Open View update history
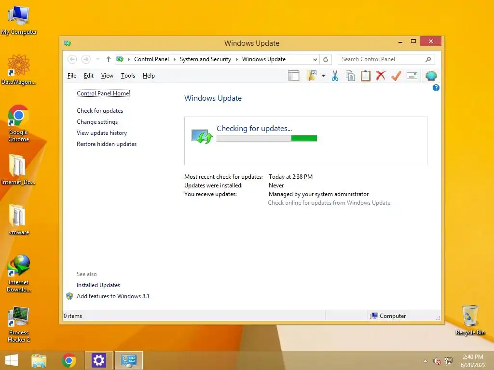The height and width of the screenshot is (370, 494). (102, 133)
